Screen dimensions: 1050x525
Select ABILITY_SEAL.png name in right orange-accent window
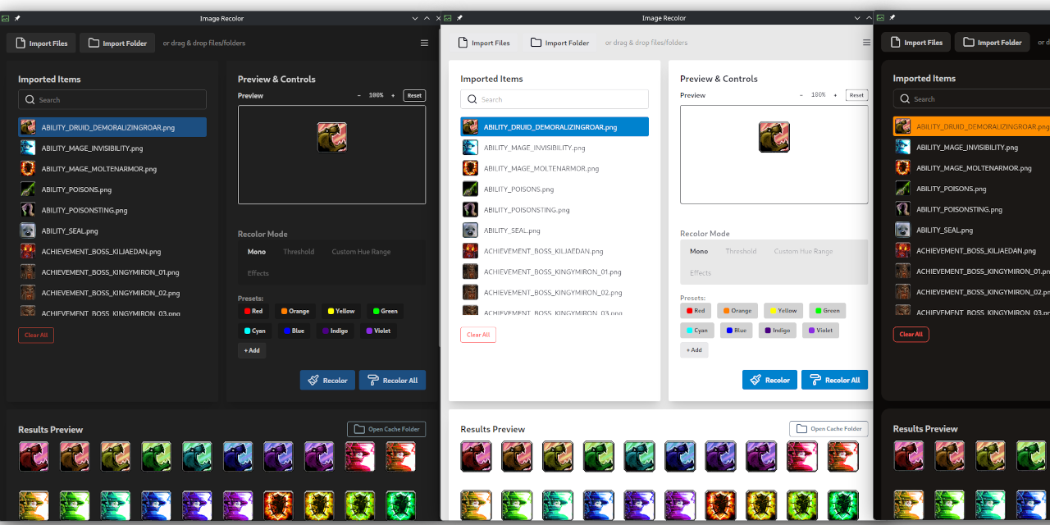(x=944, y=230)
